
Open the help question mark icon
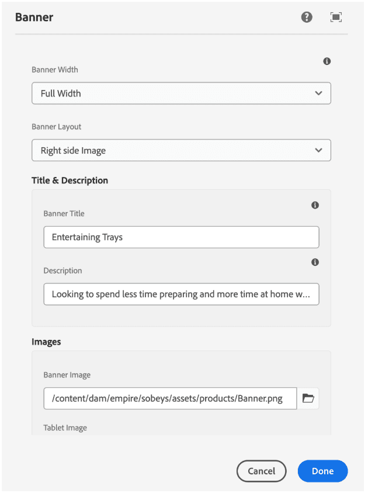coord(307,18)
